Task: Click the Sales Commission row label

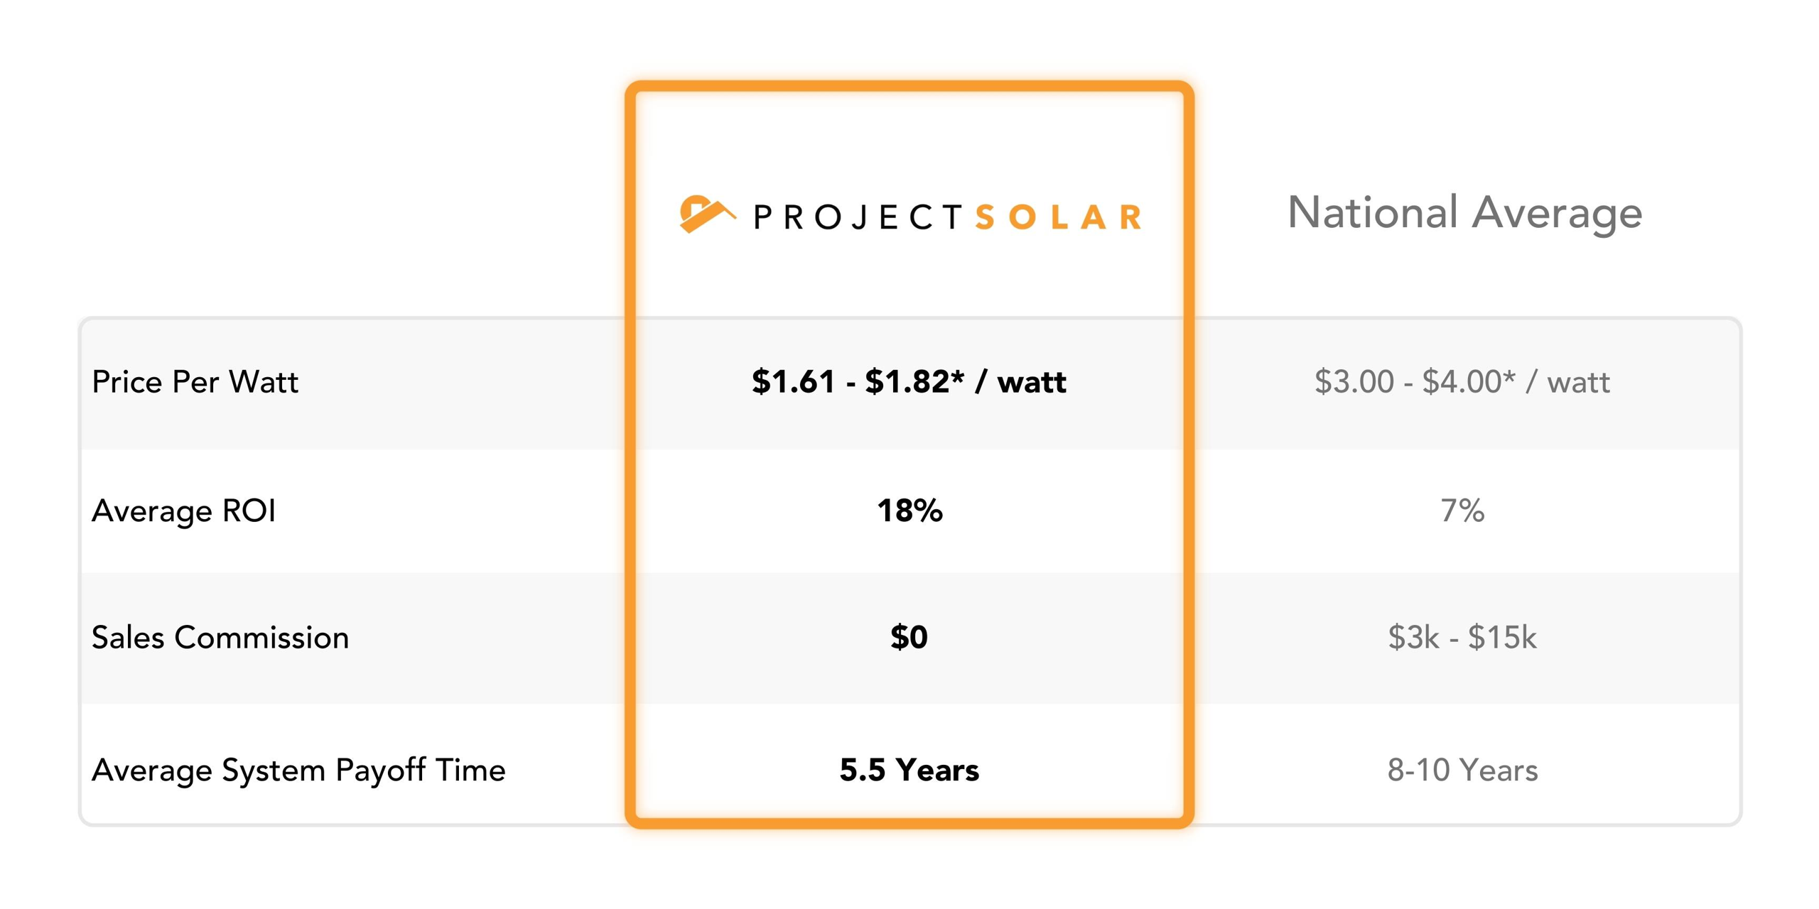Action: pos(220,638)
